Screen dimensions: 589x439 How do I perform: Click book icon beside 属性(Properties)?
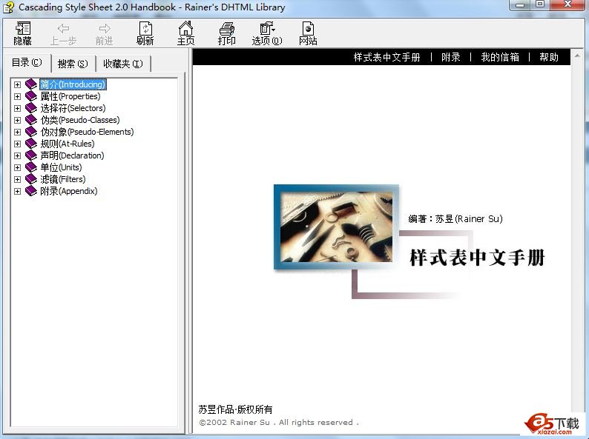pos(31,96)
